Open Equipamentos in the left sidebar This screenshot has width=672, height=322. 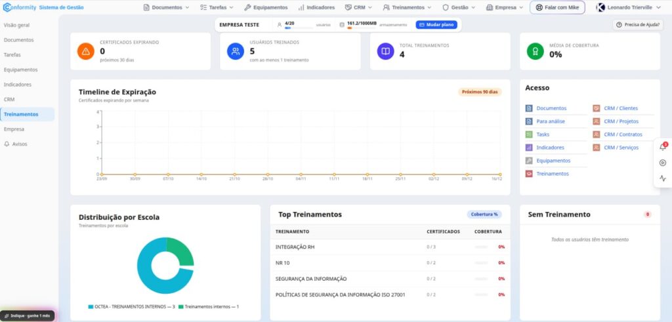pos(20,70)
